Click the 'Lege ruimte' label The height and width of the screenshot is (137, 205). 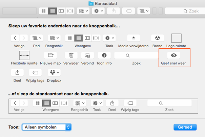pyautogui.click(x=176, y=46)
